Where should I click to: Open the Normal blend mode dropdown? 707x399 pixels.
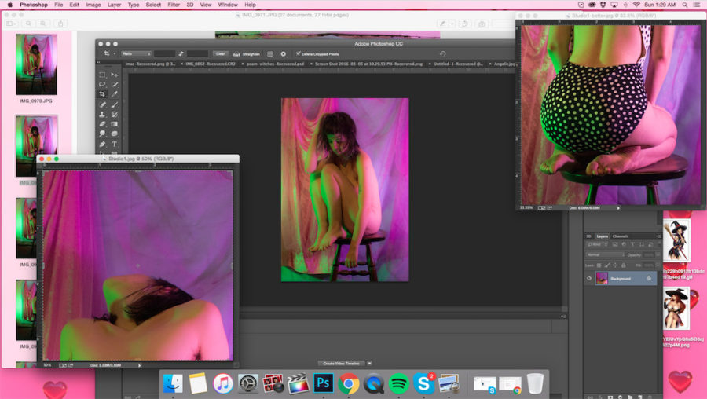[605, 255]
